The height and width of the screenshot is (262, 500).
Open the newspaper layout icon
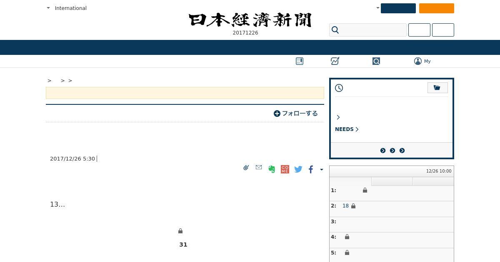point(300,61)
